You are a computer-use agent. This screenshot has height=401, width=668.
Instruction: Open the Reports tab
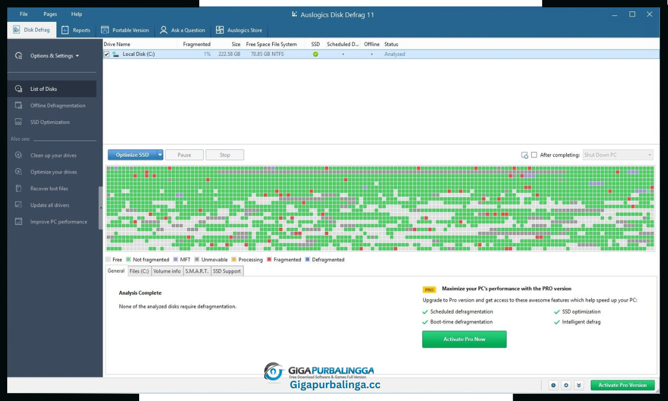coord(76,30)
